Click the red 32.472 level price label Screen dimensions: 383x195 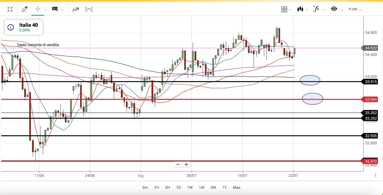[x=370, y=161]
